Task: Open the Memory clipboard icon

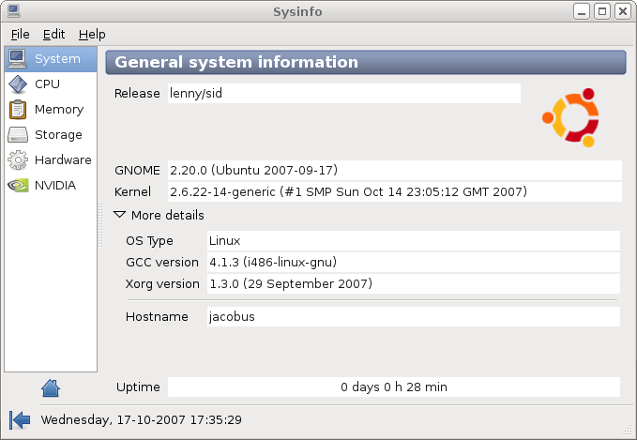Action: pos(18,110)
